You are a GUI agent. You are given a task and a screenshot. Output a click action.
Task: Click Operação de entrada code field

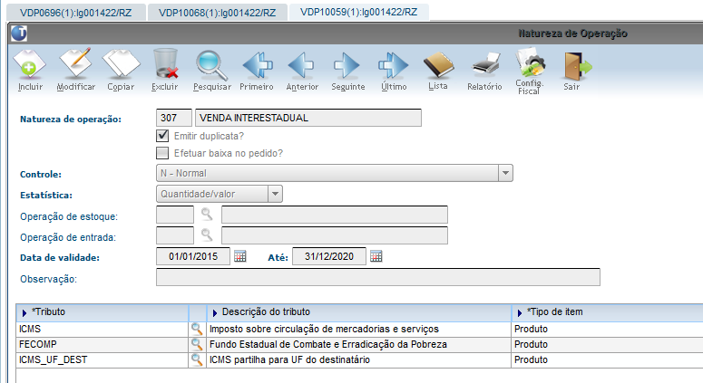(175, 235)
